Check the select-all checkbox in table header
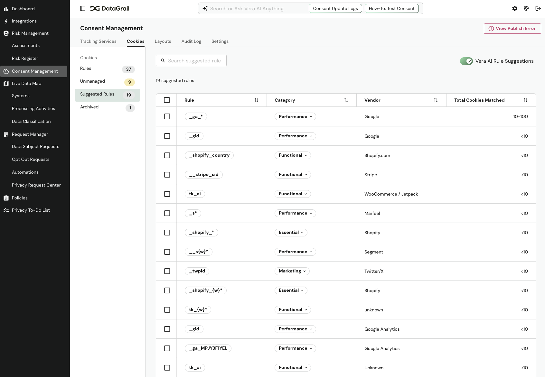The height and width of the screenshot is (377, 545). tap(167, 100)
